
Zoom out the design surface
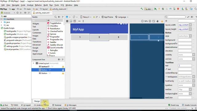click(142, 21)
